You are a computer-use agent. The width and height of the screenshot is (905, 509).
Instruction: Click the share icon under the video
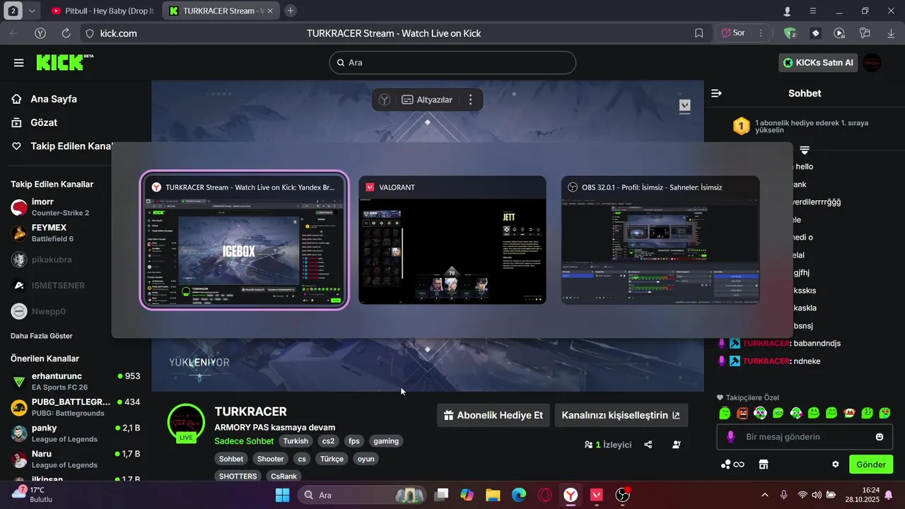point(648,445)
